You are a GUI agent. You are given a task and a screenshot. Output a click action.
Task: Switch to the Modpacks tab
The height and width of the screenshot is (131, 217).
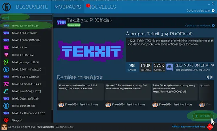(68, 7)
